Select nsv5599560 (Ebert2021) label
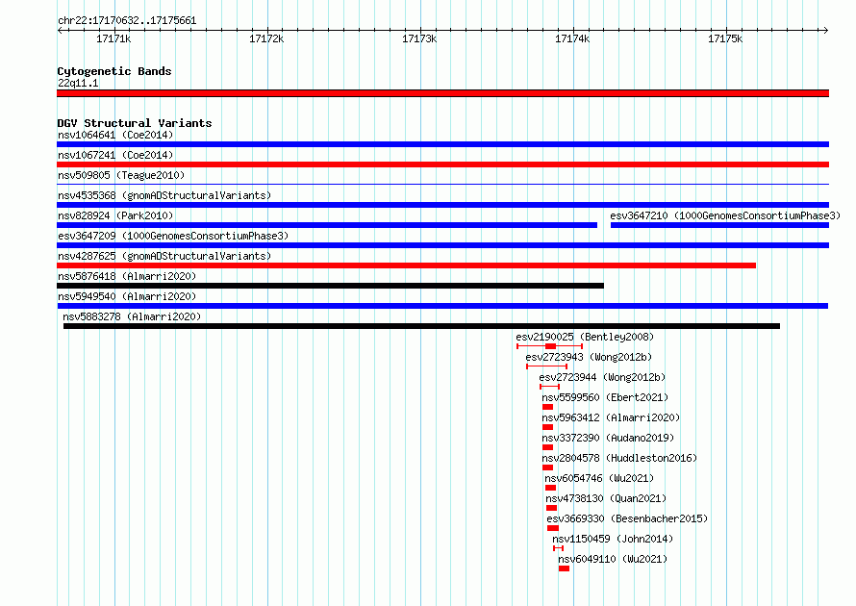 pos(605,397)
